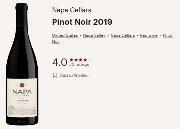Open the Napa Valley region link
This screenshot has height=129, width=180.
pos(94,35)
